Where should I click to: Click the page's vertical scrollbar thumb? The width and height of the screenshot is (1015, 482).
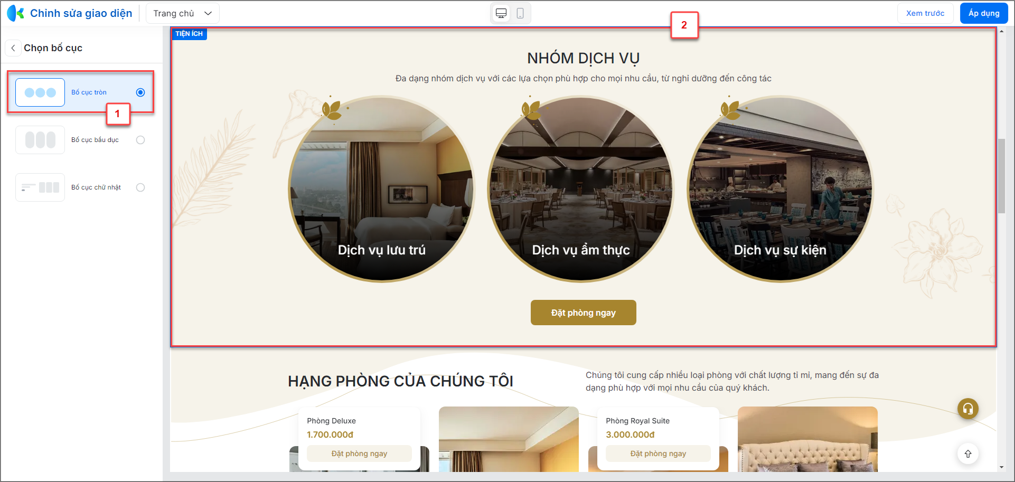click(1001, 176)
